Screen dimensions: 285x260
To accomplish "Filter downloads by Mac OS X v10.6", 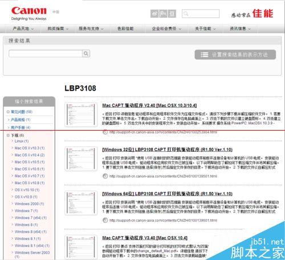I will point(30,169).
